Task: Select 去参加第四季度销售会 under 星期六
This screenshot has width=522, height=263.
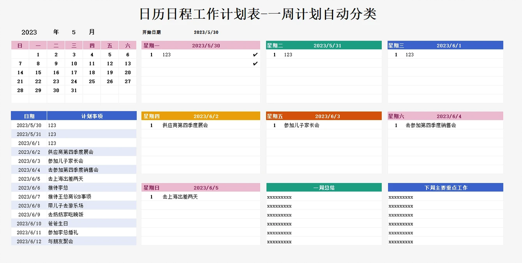Action: click(431, 125)
